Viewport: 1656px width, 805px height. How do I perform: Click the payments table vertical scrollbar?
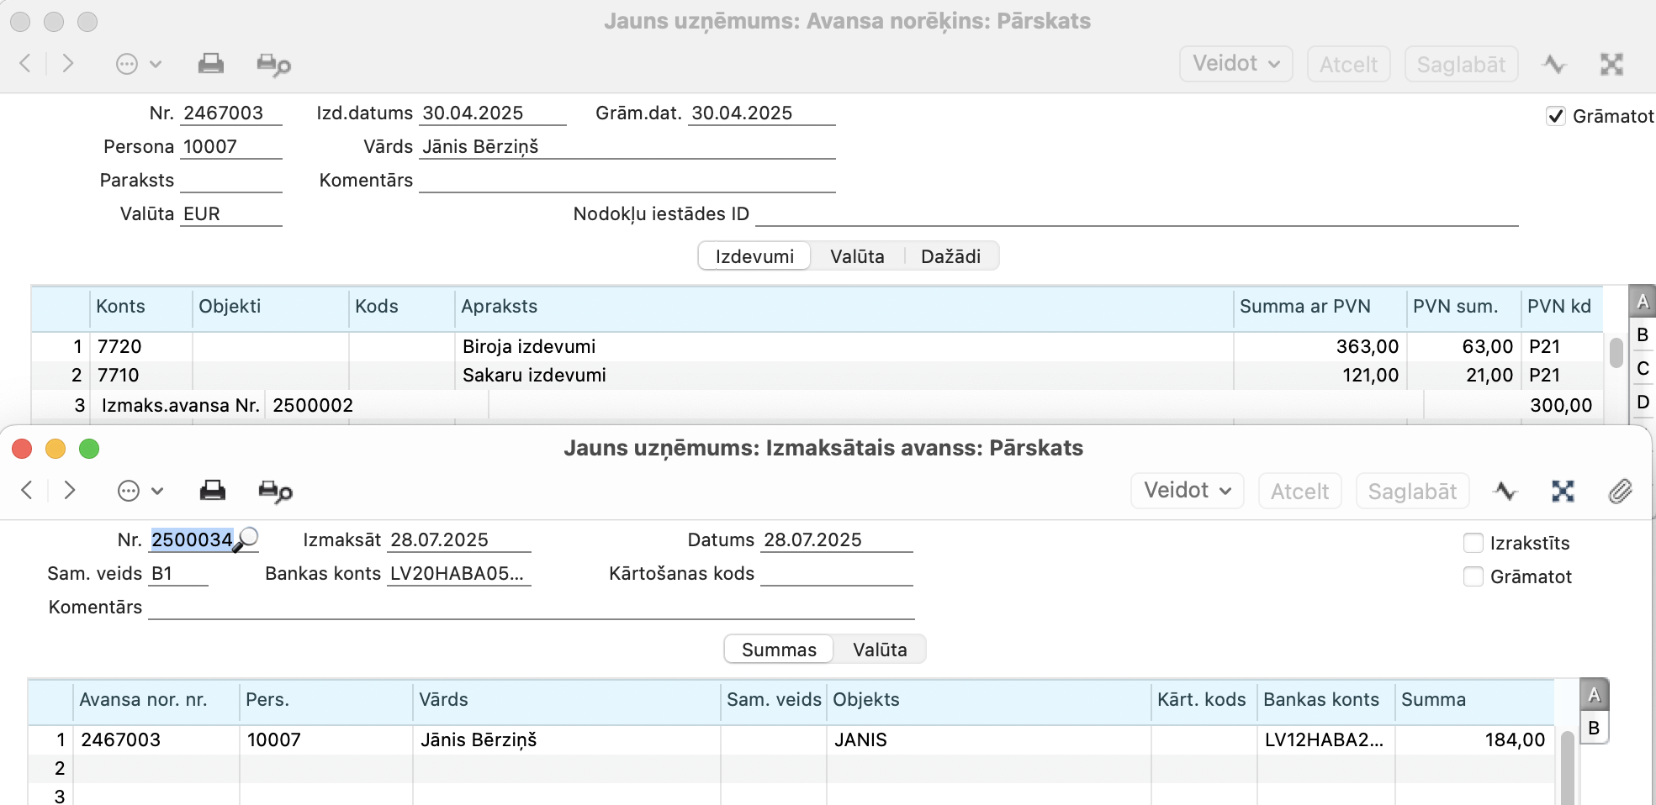1567,767
